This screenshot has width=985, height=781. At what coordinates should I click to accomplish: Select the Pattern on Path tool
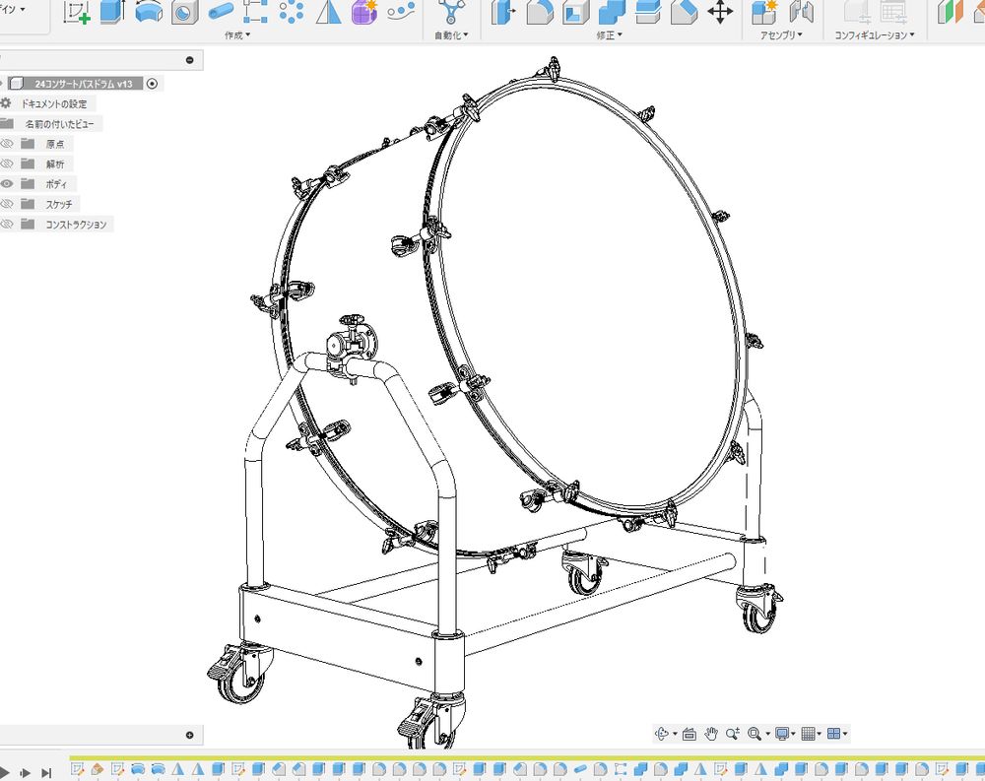click(401, 11)
